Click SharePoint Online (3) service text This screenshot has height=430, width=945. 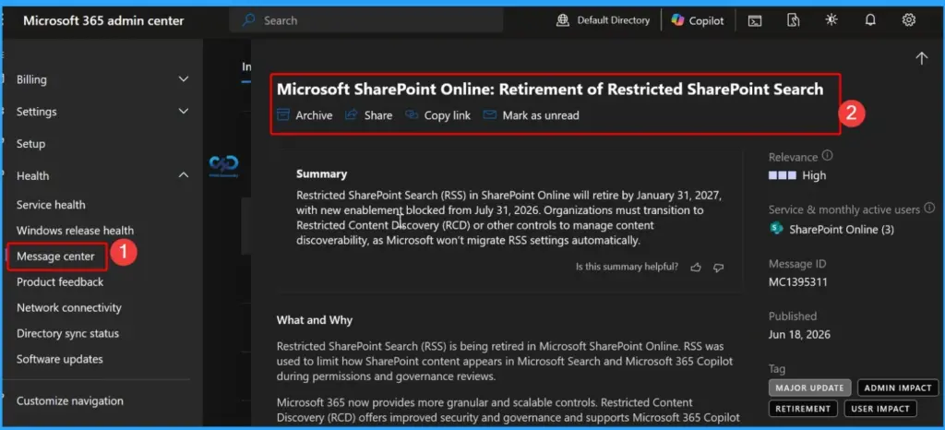pos(842,230)
